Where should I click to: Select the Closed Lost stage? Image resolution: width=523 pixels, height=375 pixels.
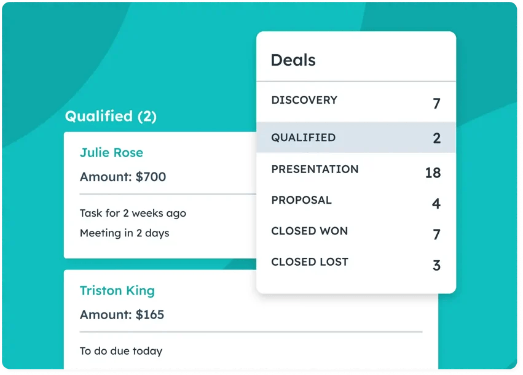[x=356, y=263]
